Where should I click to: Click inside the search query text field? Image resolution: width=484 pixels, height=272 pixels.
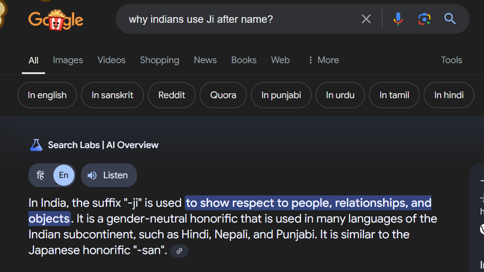236,19
